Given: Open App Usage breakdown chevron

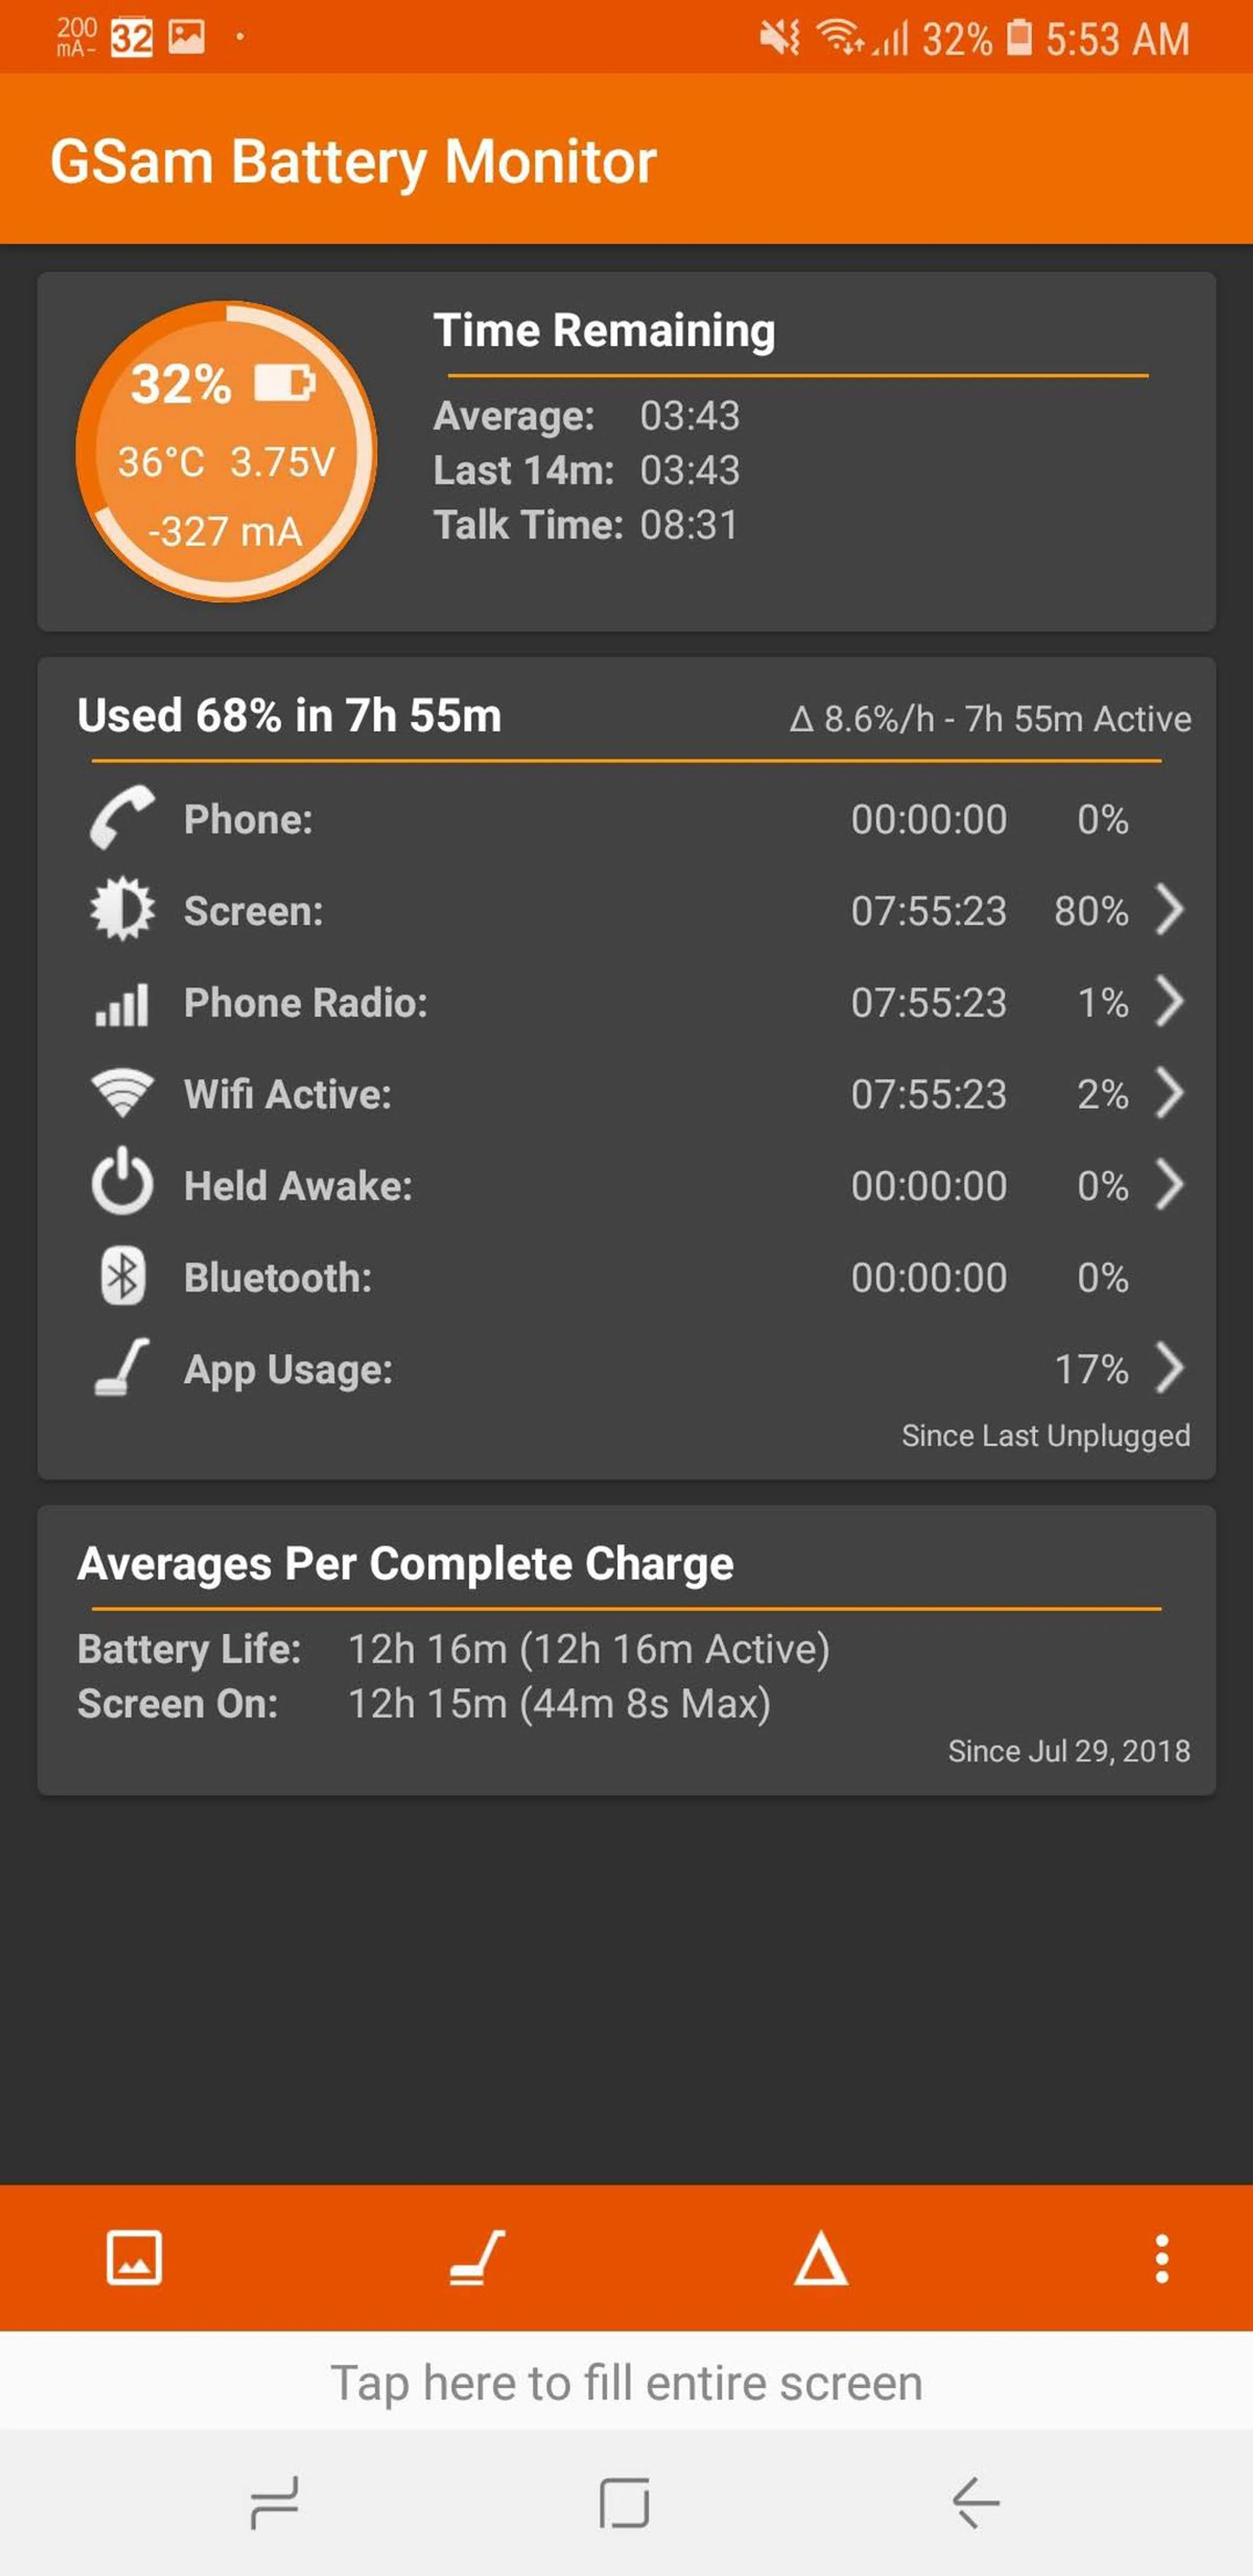Looking at the screenshot, I should tap(1169, 1368).
